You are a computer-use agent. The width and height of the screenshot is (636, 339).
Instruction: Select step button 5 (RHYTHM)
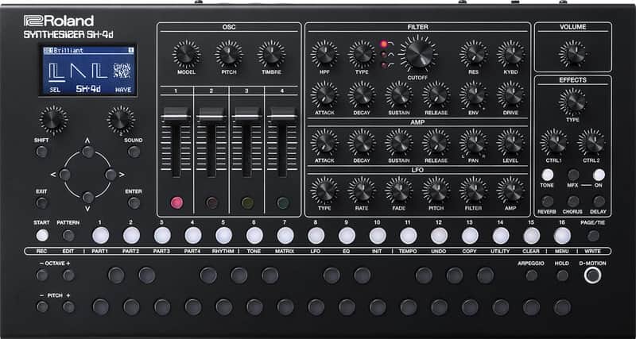point(224,235)
